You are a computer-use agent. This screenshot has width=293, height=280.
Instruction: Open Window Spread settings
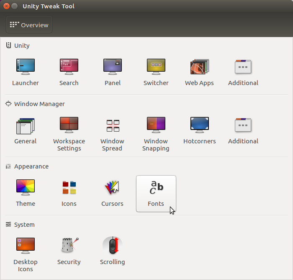(113, 134)
